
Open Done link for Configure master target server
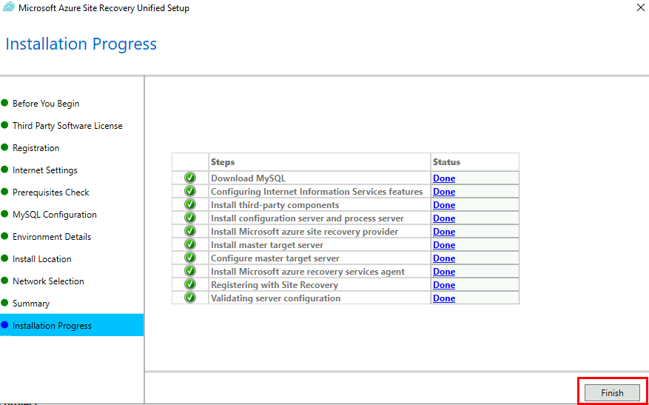(444, 258)
